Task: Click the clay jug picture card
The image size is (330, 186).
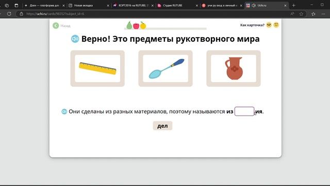Action: point(234,68)
